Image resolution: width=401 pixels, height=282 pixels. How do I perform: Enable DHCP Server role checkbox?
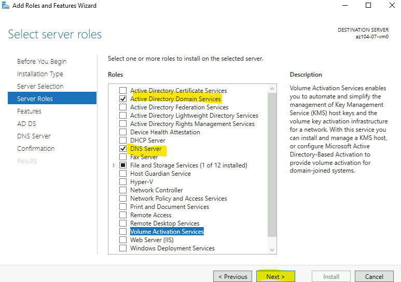point(123,140)
